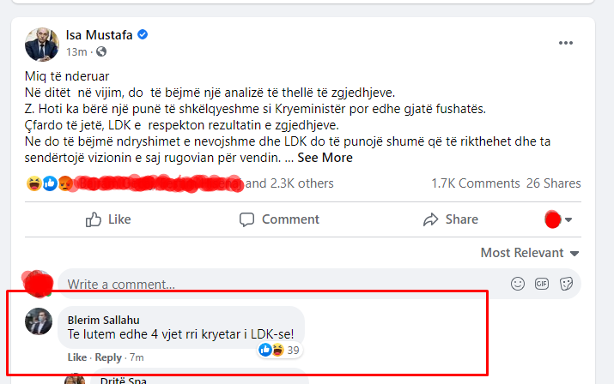Screen dimensions: 614x384
Task: Open the profile switcher dropdown arrow
Action: click(x=568, y=220)
